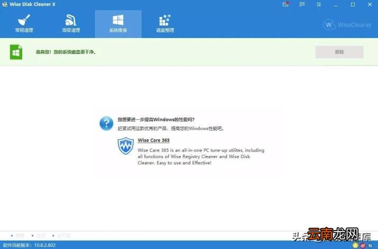Close the Wise Disk Cleaner window
The image size is (378, 249).
370,4
